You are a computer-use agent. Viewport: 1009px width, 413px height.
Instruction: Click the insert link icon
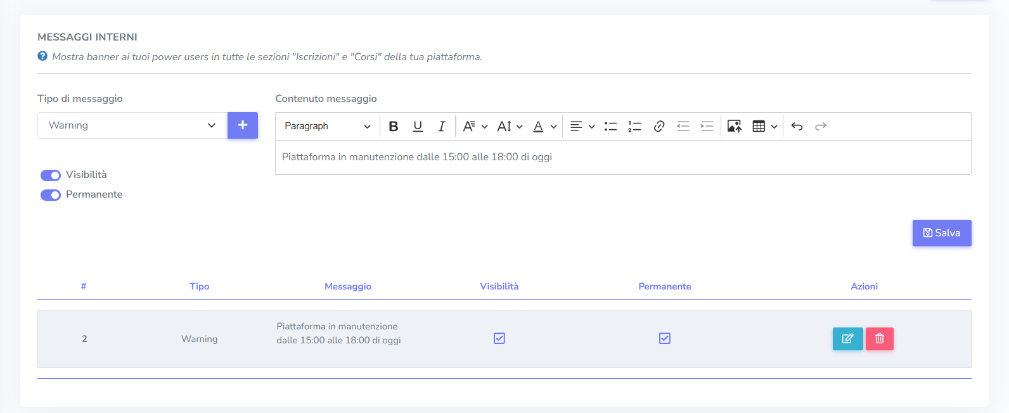pos(659,126)
